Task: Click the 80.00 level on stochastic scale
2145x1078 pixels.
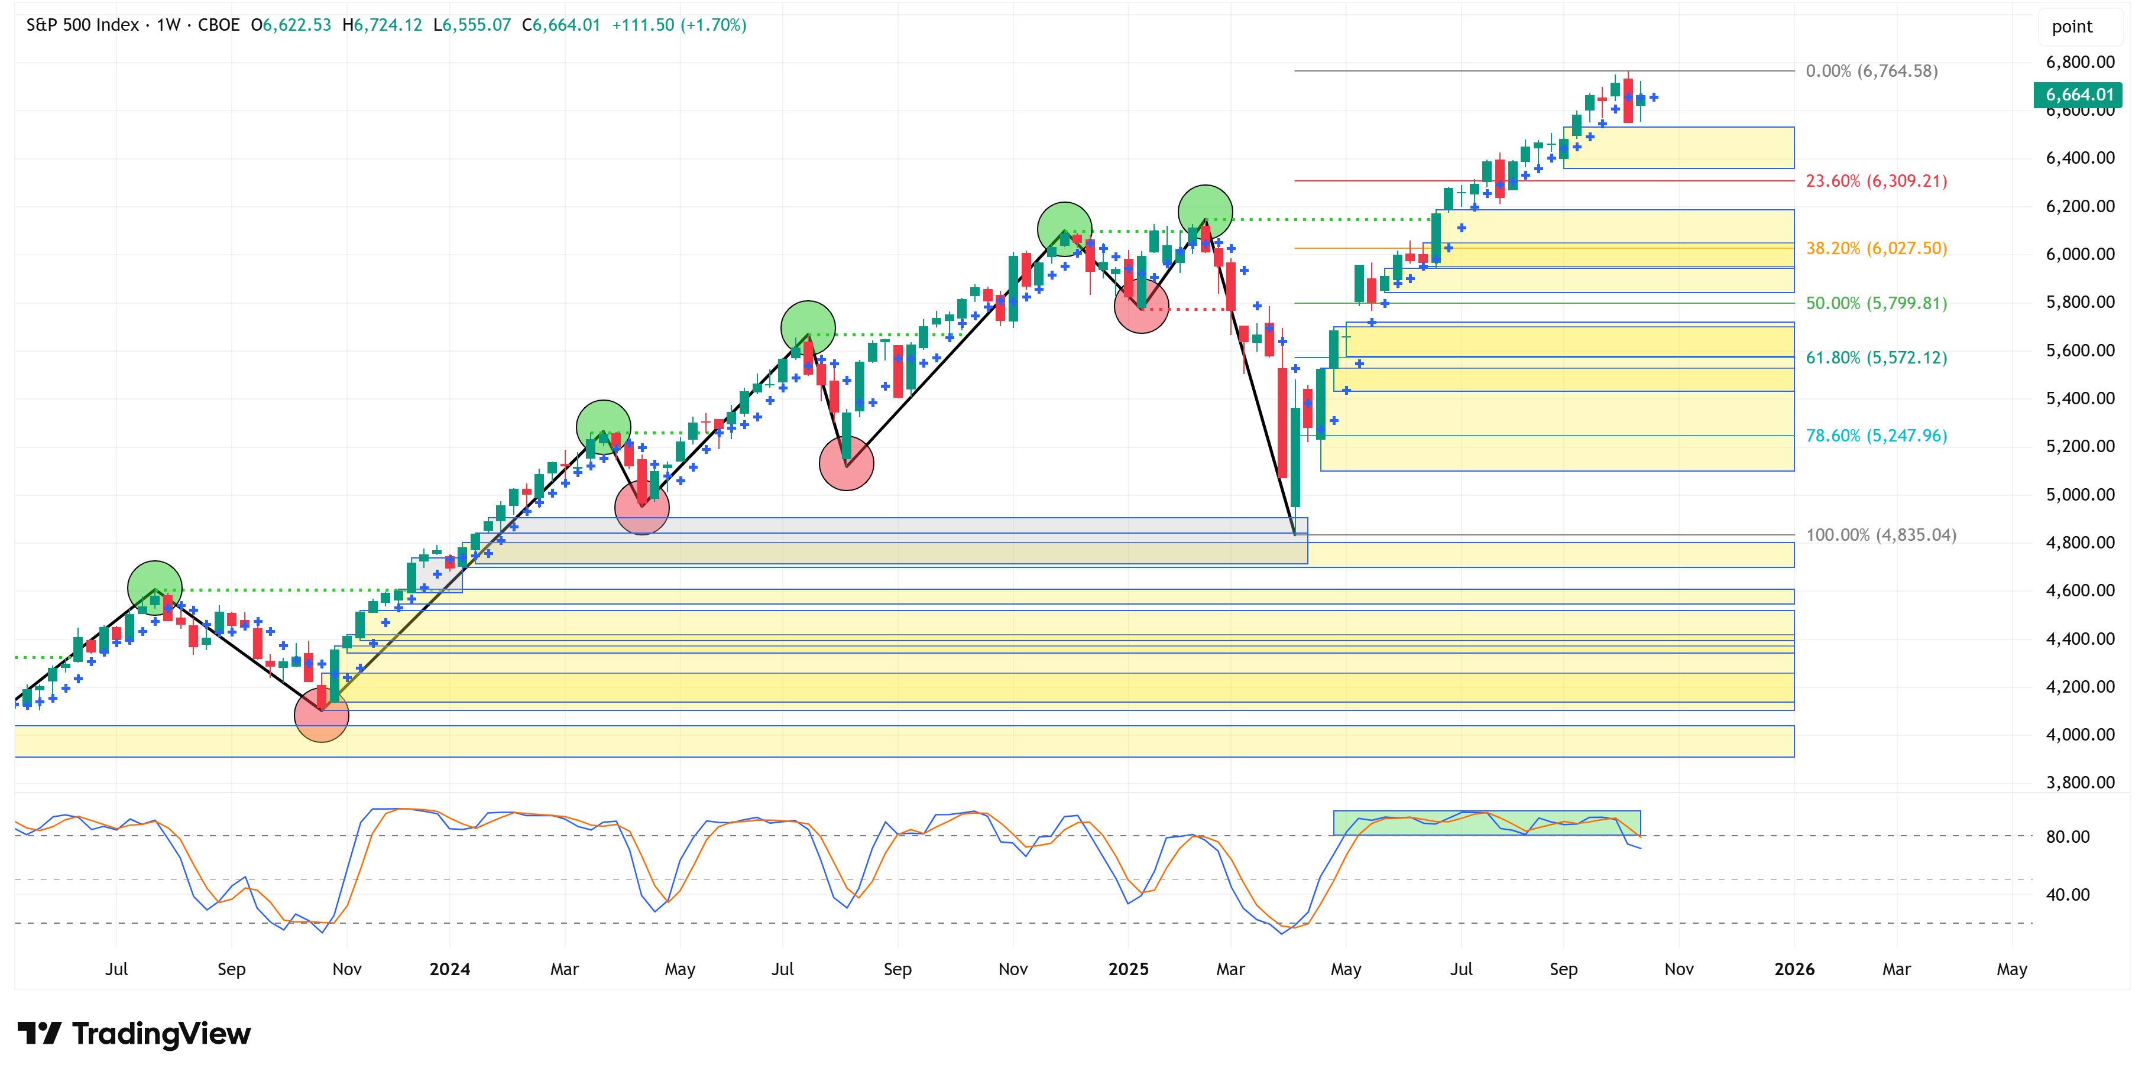Action: click(x=2067, y=837)
